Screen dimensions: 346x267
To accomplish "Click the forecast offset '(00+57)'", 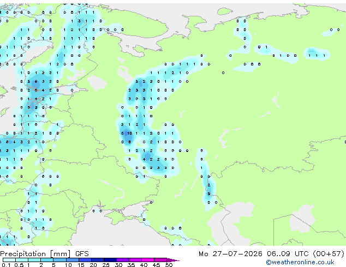I will [x=329, y=254].
